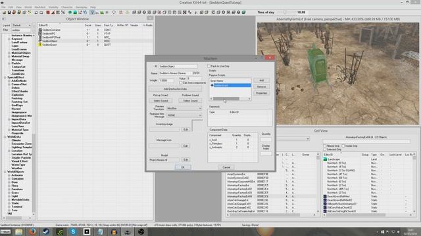This screenshot has height=236, width=421.
Task: Click the undo toolbar icon
Action: 36,12
